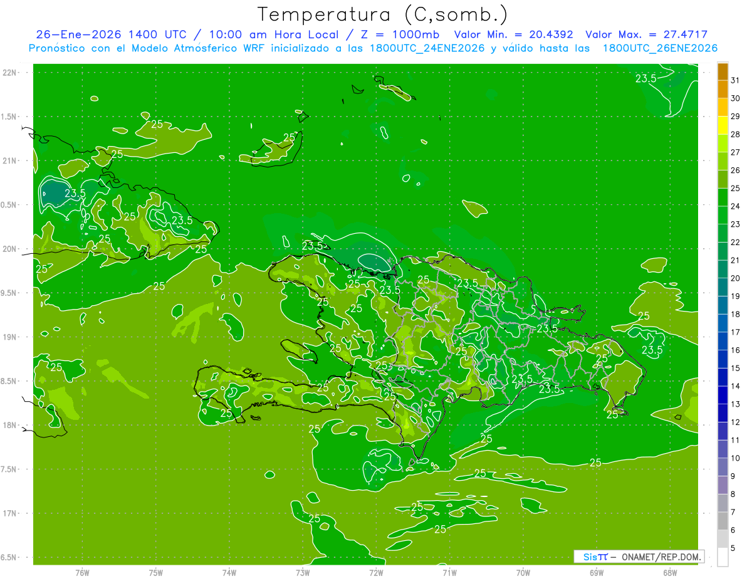Click the "76W" longitude axis label
This screenshot has height=581, width=752.
[x=83, y=573]
